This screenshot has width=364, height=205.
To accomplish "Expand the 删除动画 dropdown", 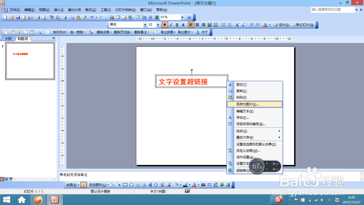I will click(104, 32).
